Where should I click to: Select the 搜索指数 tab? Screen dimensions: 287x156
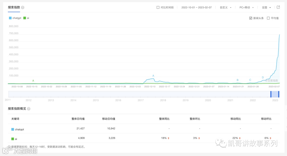14,7
